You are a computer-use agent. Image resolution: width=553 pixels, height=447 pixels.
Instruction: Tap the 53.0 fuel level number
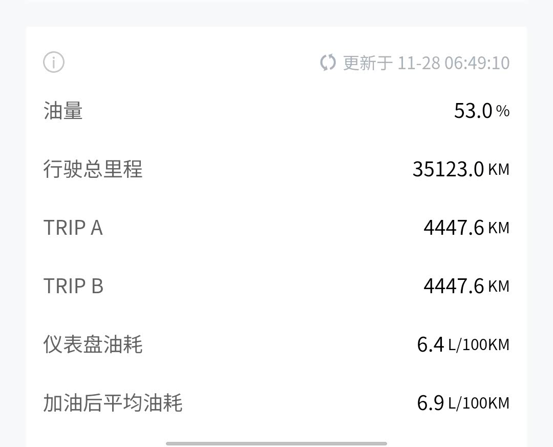tap(473, 111)
